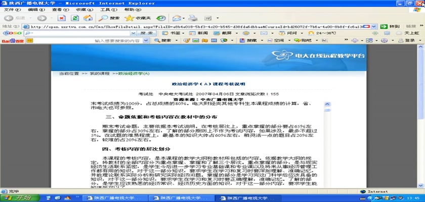The image size is (425, 202).
Task: Click in the Baidu search input field
Action: 88,40
